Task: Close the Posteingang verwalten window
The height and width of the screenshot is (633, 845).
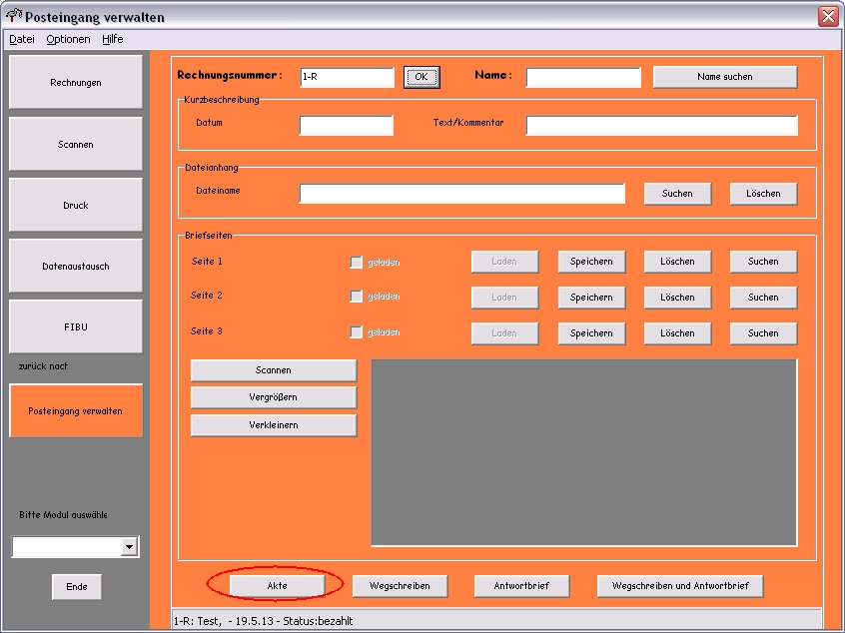Action: pyautogui.click(x=828, y=16)
